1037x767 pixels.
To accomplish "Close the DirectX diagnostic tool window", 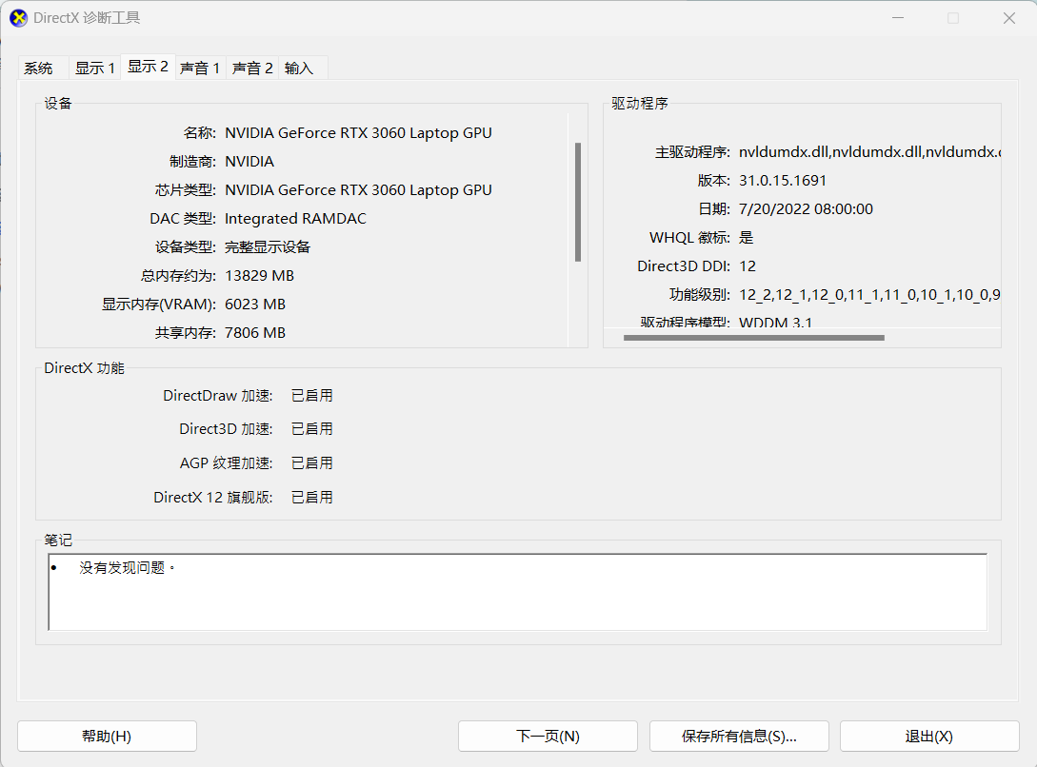I will click(1009, 18).
